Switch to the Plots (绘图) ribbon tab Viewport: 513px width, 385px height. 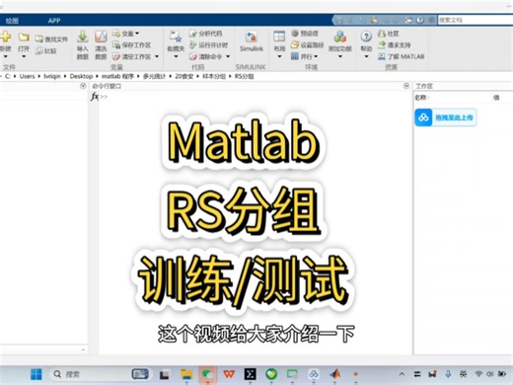click(12, 21)
